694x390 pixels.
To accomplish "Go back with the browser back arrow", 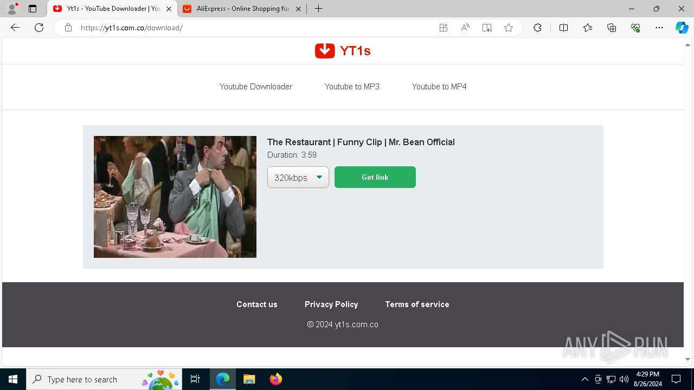I will tap(15, 28).
